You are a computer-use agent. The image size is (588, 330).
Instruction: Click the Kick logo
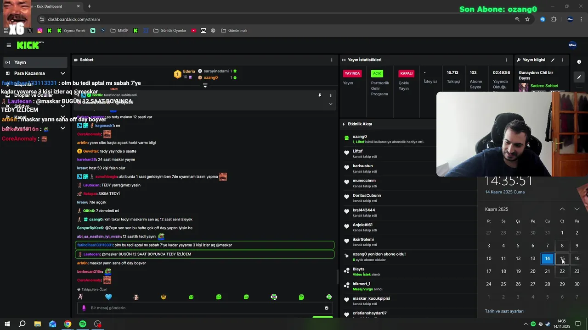[30, 45]
